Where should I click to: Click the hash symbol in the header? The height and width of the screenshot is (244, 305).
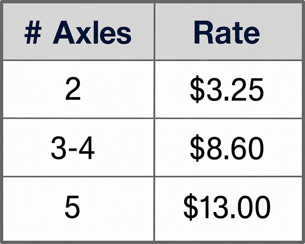[33, 32]
